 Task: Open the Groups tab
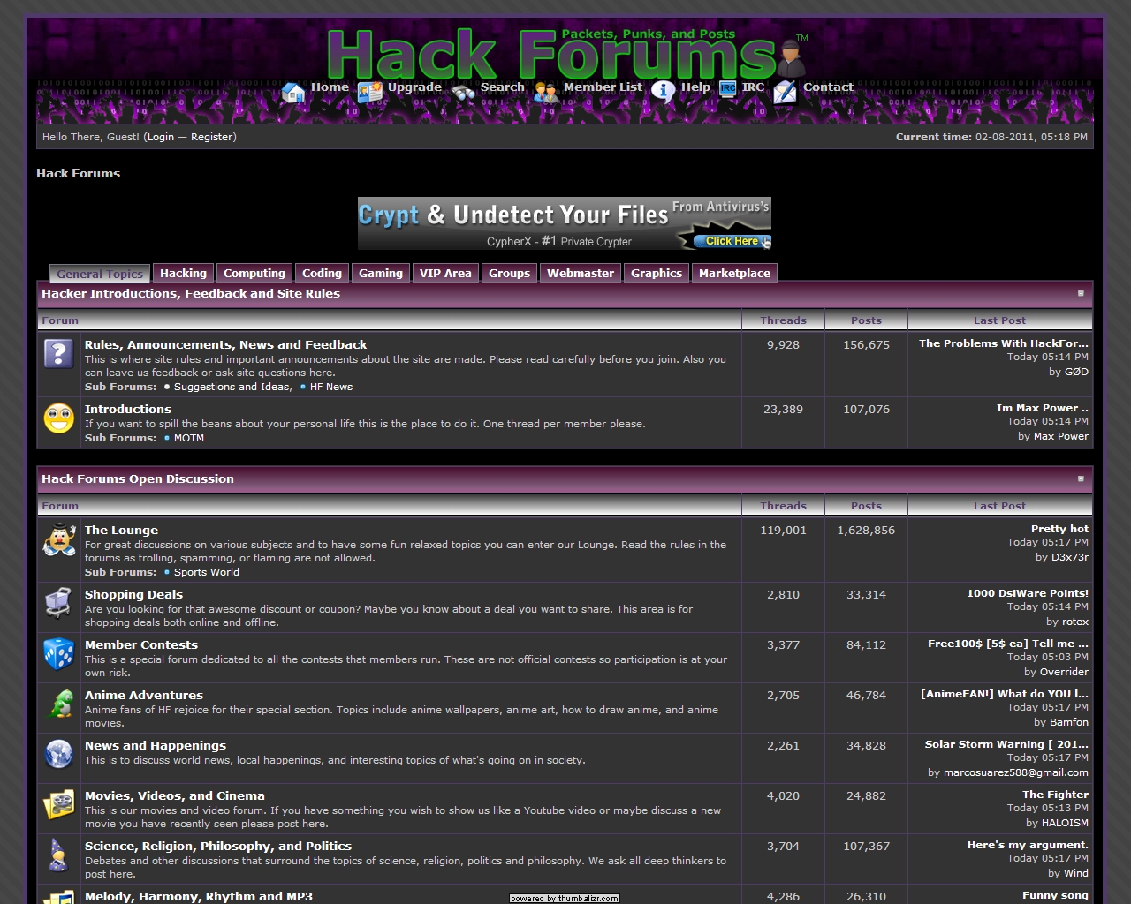[510, 273]
